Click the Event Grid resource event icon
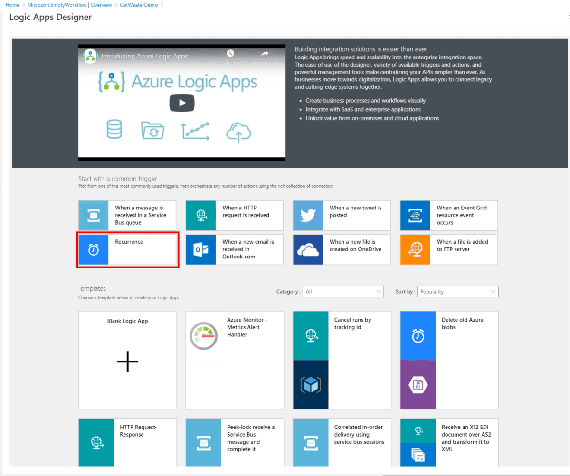The image size is (570, 476). click(x=416, y=215)
